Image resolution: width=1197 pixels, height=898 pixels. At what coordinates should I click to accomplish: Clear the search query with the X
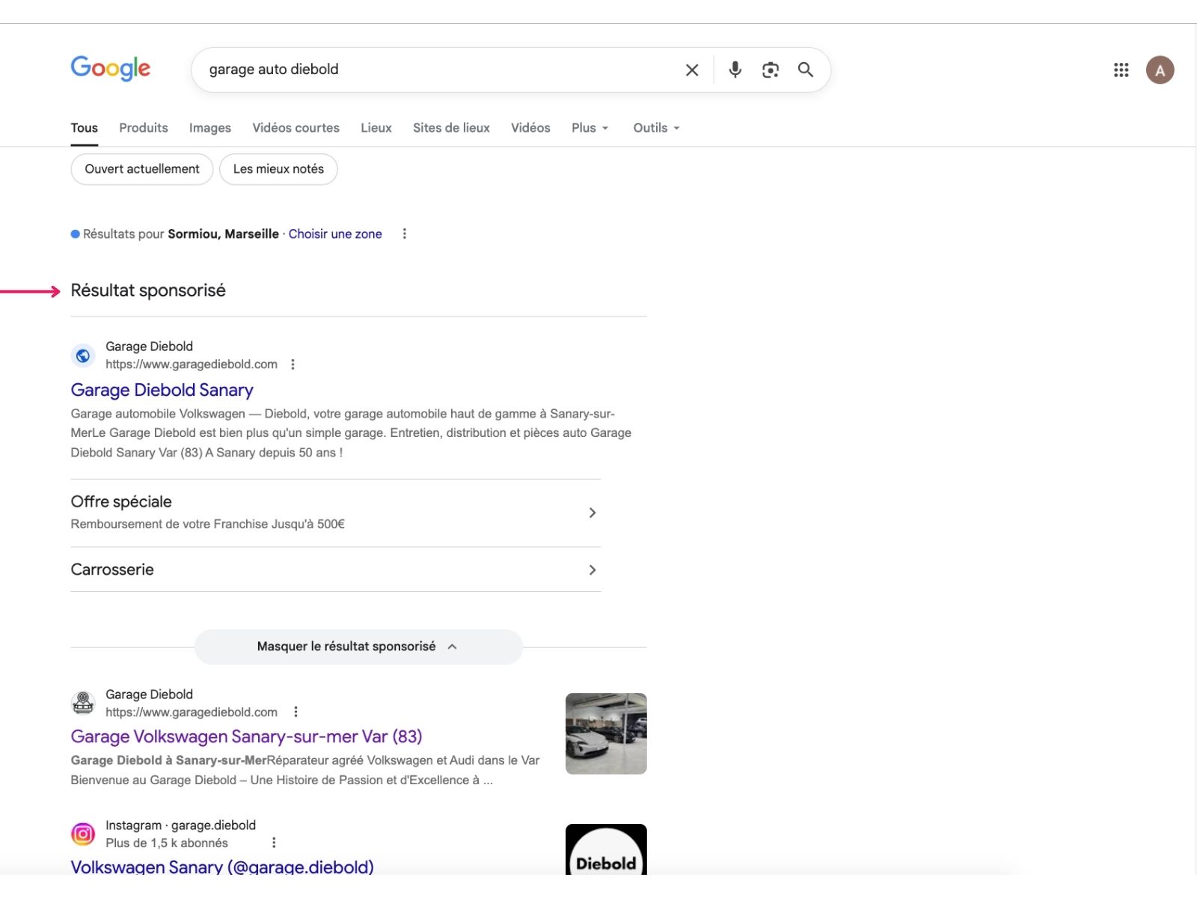pos(691,70)
